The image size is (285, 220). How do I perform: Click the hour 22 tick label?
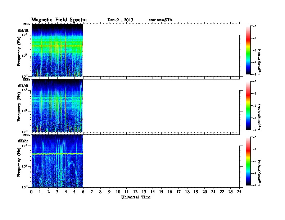(222, 192)
